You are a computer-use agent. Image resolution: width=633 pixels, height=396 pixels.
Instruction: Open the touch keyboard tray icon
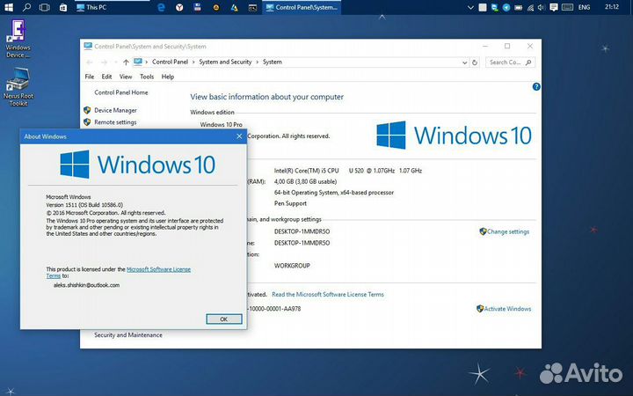[567, 7]
